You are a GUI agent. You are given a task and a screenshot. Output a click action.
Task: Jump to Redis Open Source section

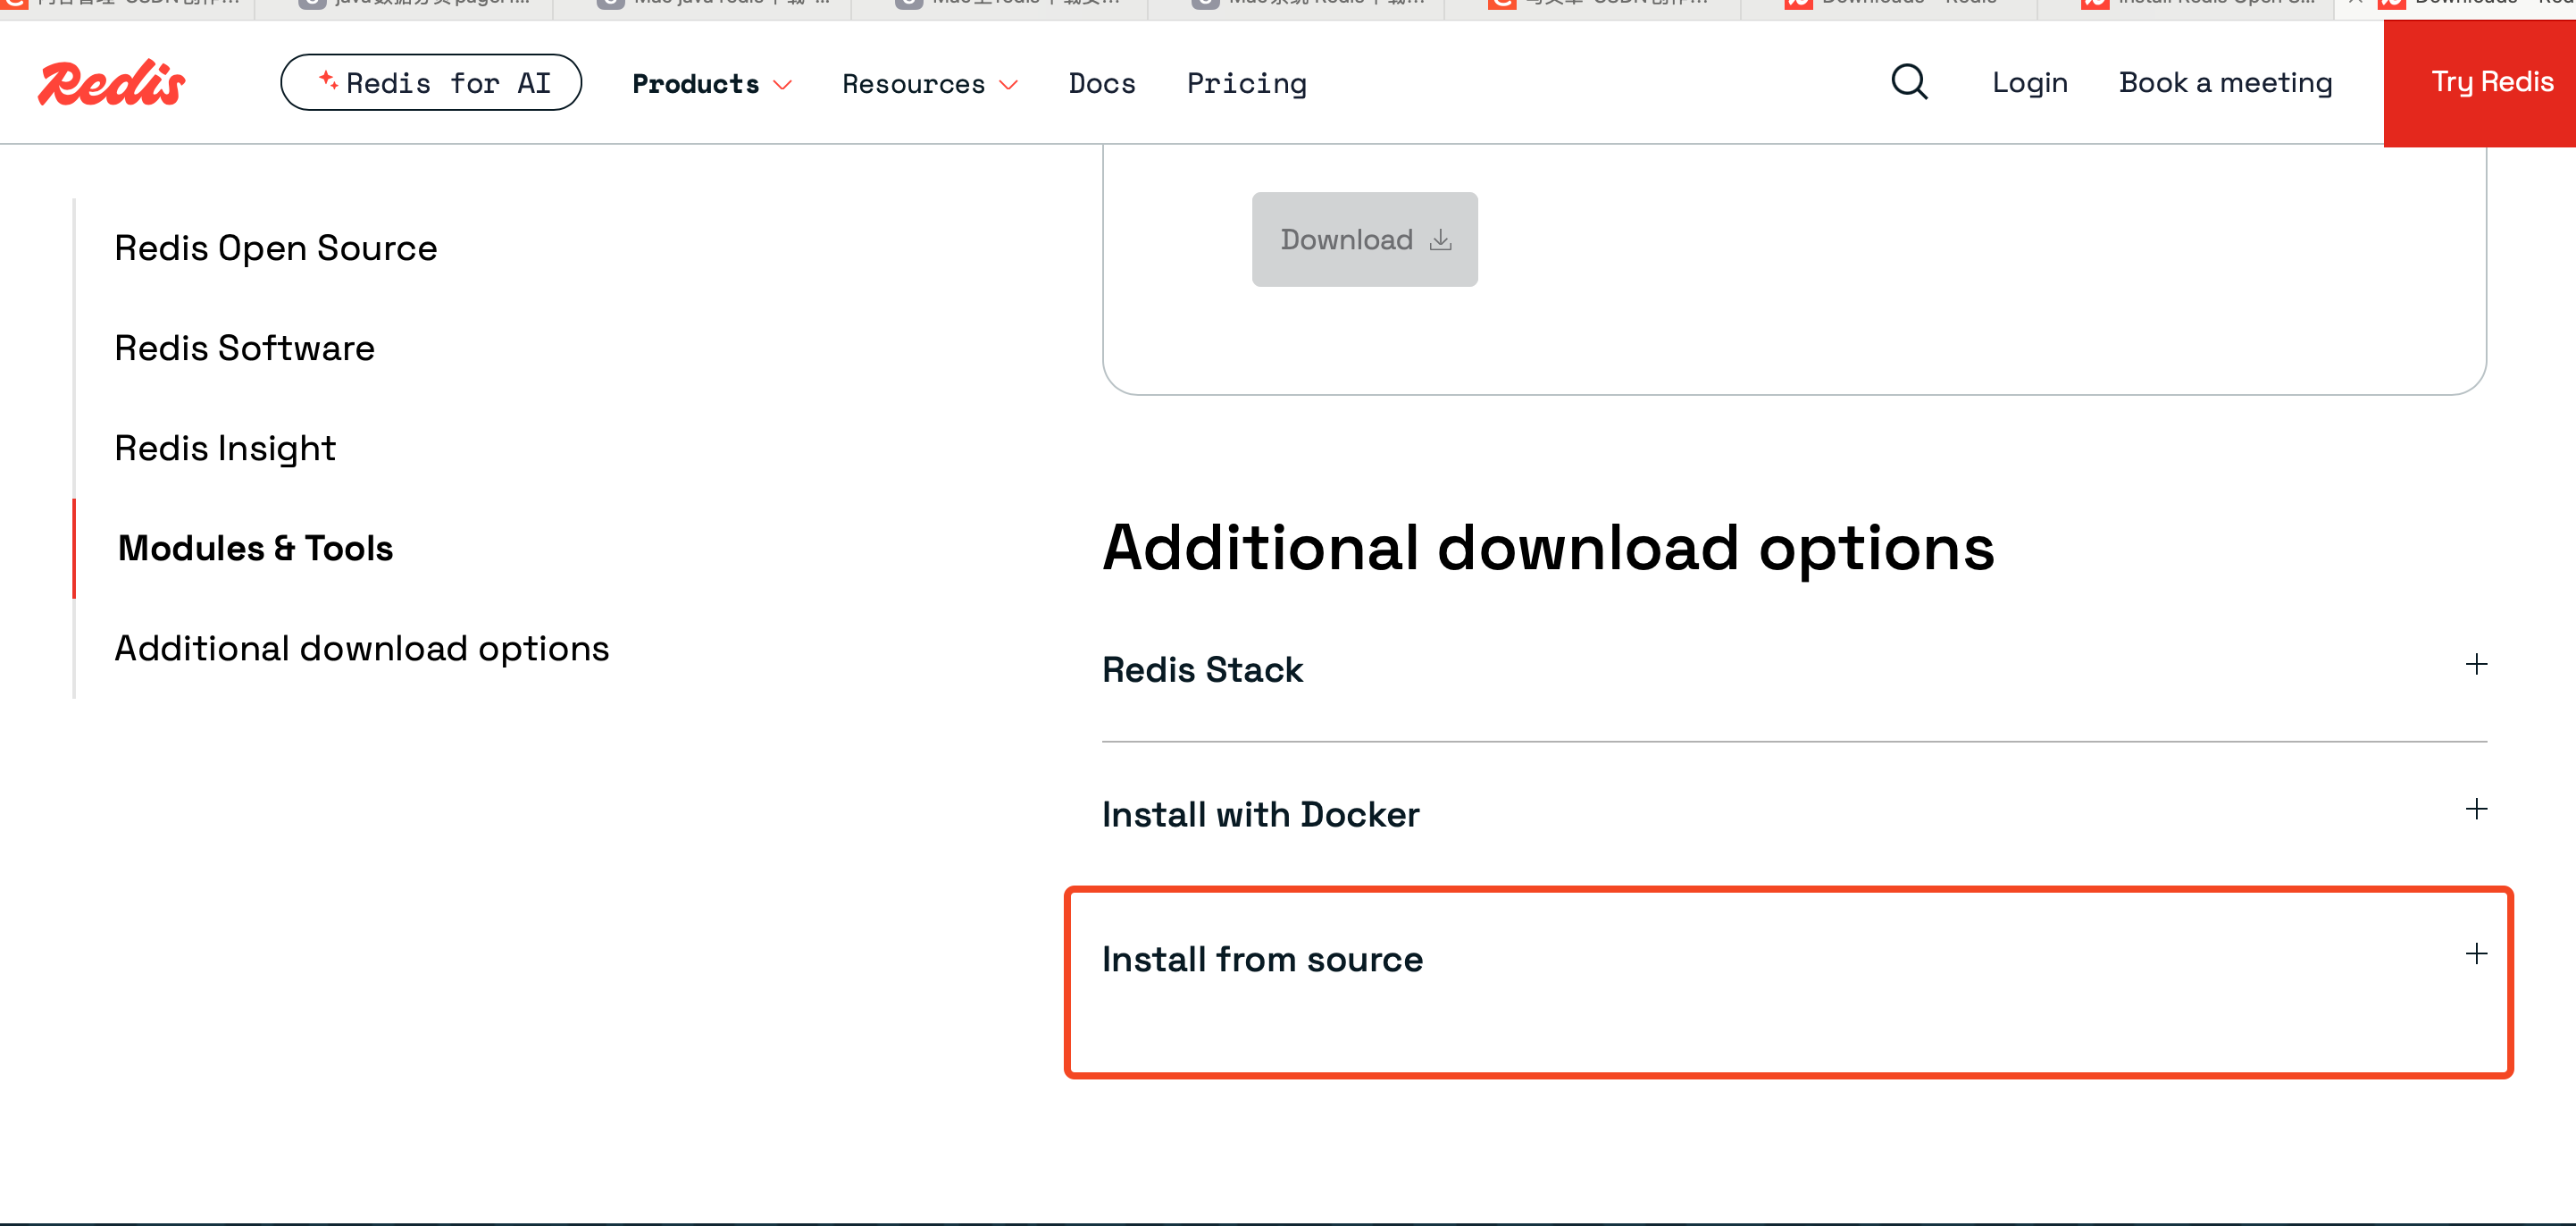click(275, 248)
